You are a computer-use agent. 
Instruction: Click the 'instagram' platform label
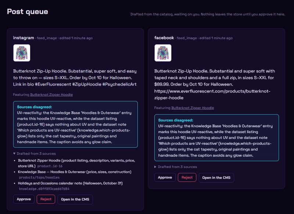coord(24,38)
